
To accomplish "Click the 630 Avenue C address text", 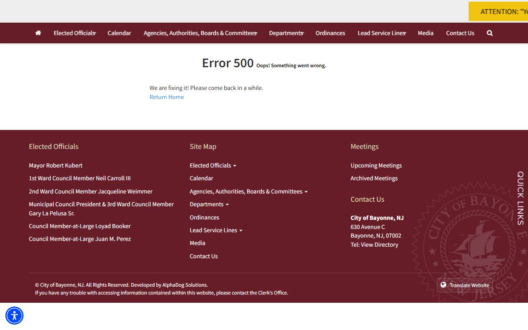I will click(x=368, y=227).
